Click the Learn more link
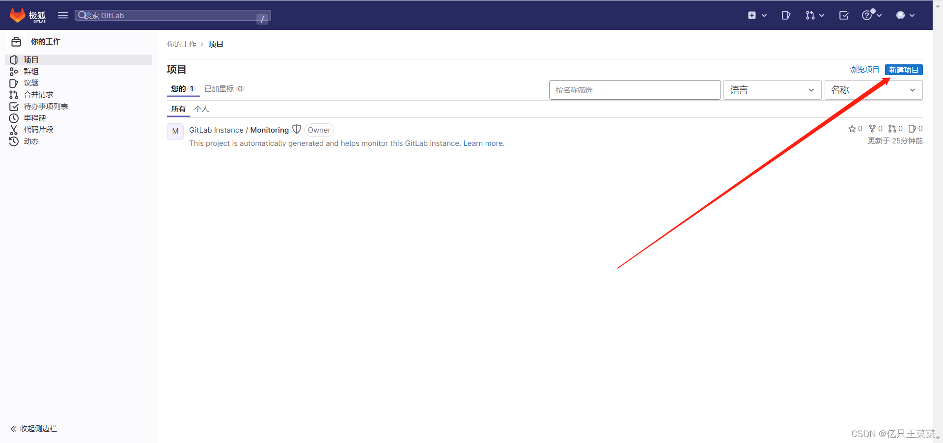Viewport: 943px width, 443px height. tap(483, 143)
